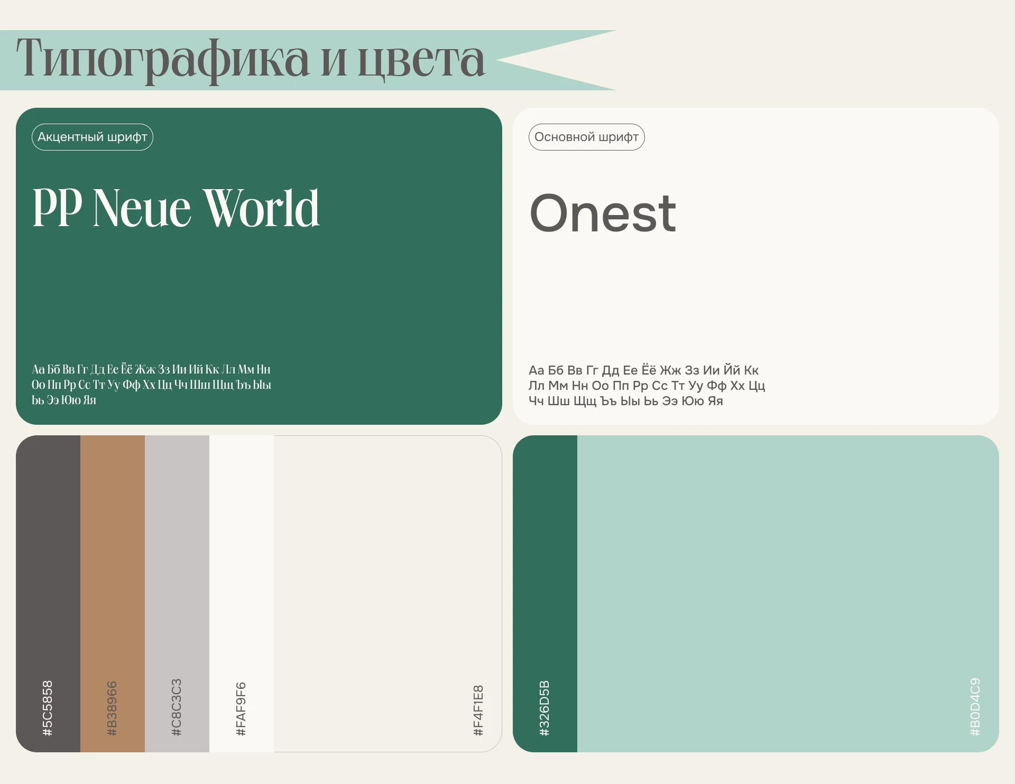The width and height of the screenshot is (1015, 784).
Task: Click the 'PP Neue World' font name
Action: click(x=176, y=208)
